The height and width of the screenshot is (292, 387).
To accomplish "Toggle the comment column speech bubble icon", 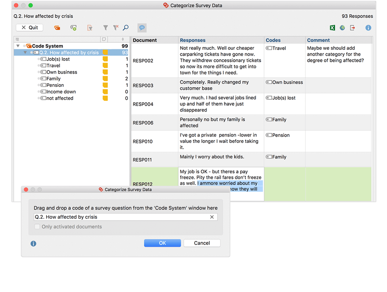I will 142,28.
